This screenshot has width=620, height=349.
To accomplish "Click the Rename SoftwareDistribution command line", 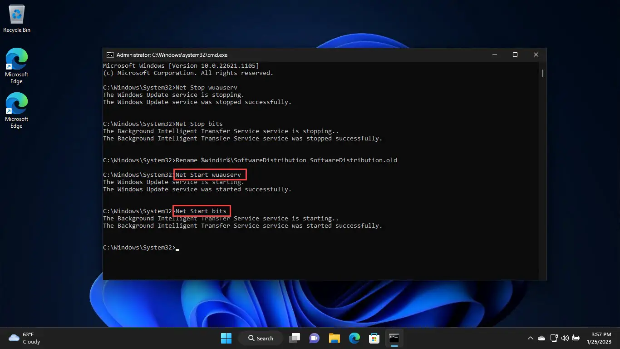I will tap(250, 160).
